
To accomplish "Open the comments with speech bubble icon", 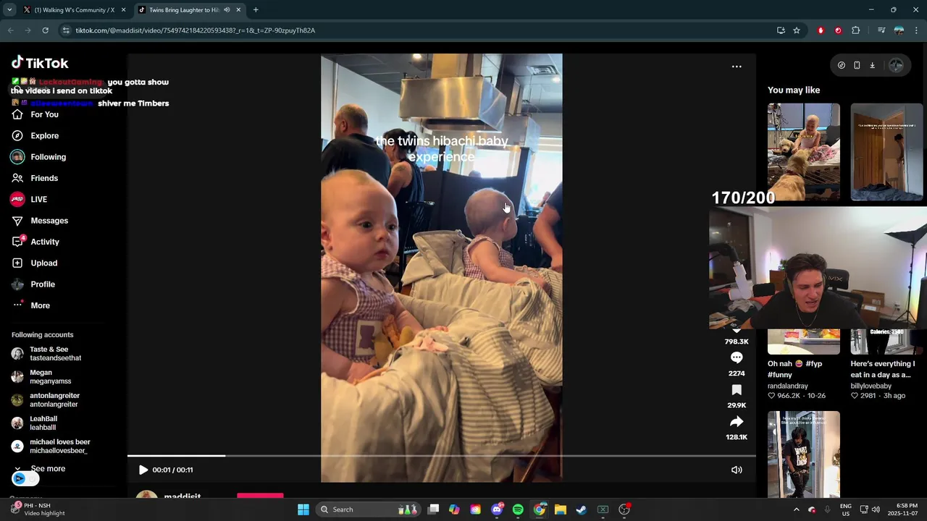I will tap(737, 358).
